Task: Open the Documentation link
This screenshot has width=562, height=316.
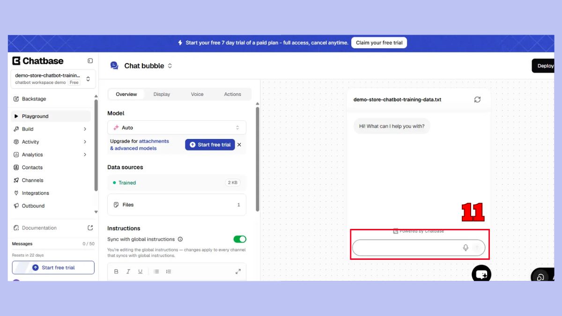Action: tap(39, 228)
